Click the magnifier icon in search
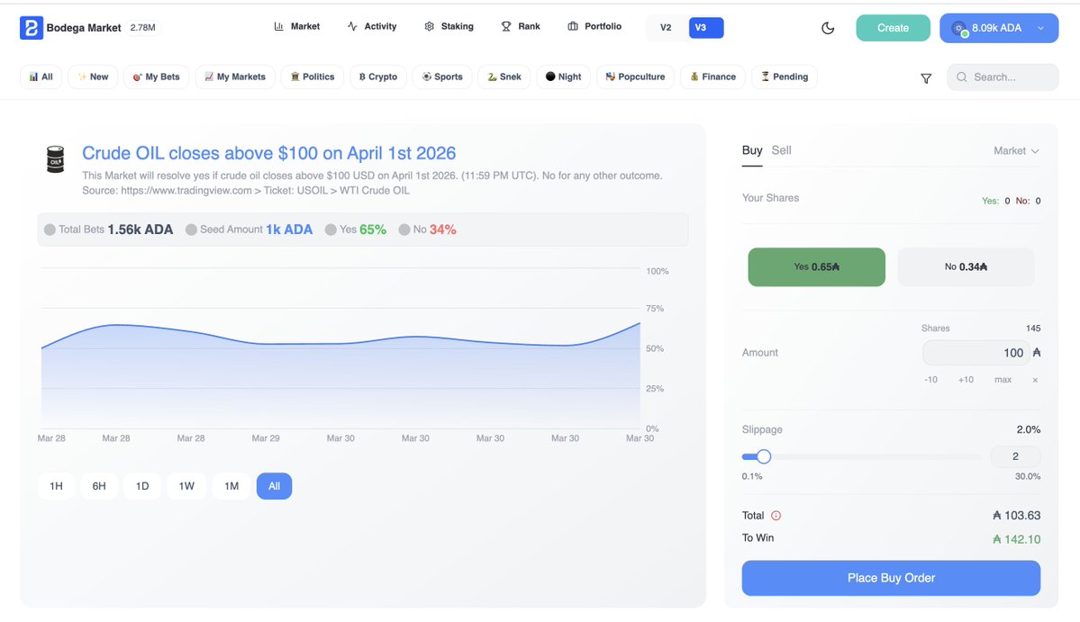Viewport: 1080px width, 622px height. (961, 77)
